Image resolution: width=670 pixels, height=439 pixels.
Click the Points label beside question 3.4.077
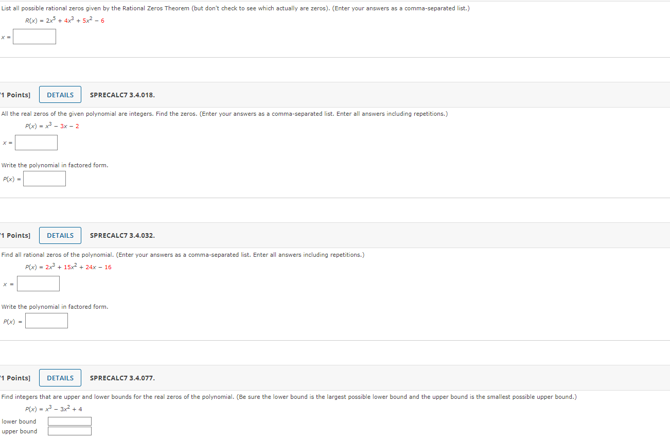click(x=15, y=378)
